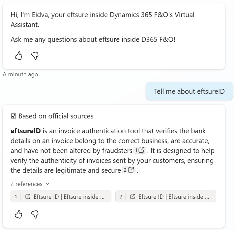The height and width of the screenshot is (230, 235).
Task: Click the bold eftsureID term in the answer
Action: [25, 131]
